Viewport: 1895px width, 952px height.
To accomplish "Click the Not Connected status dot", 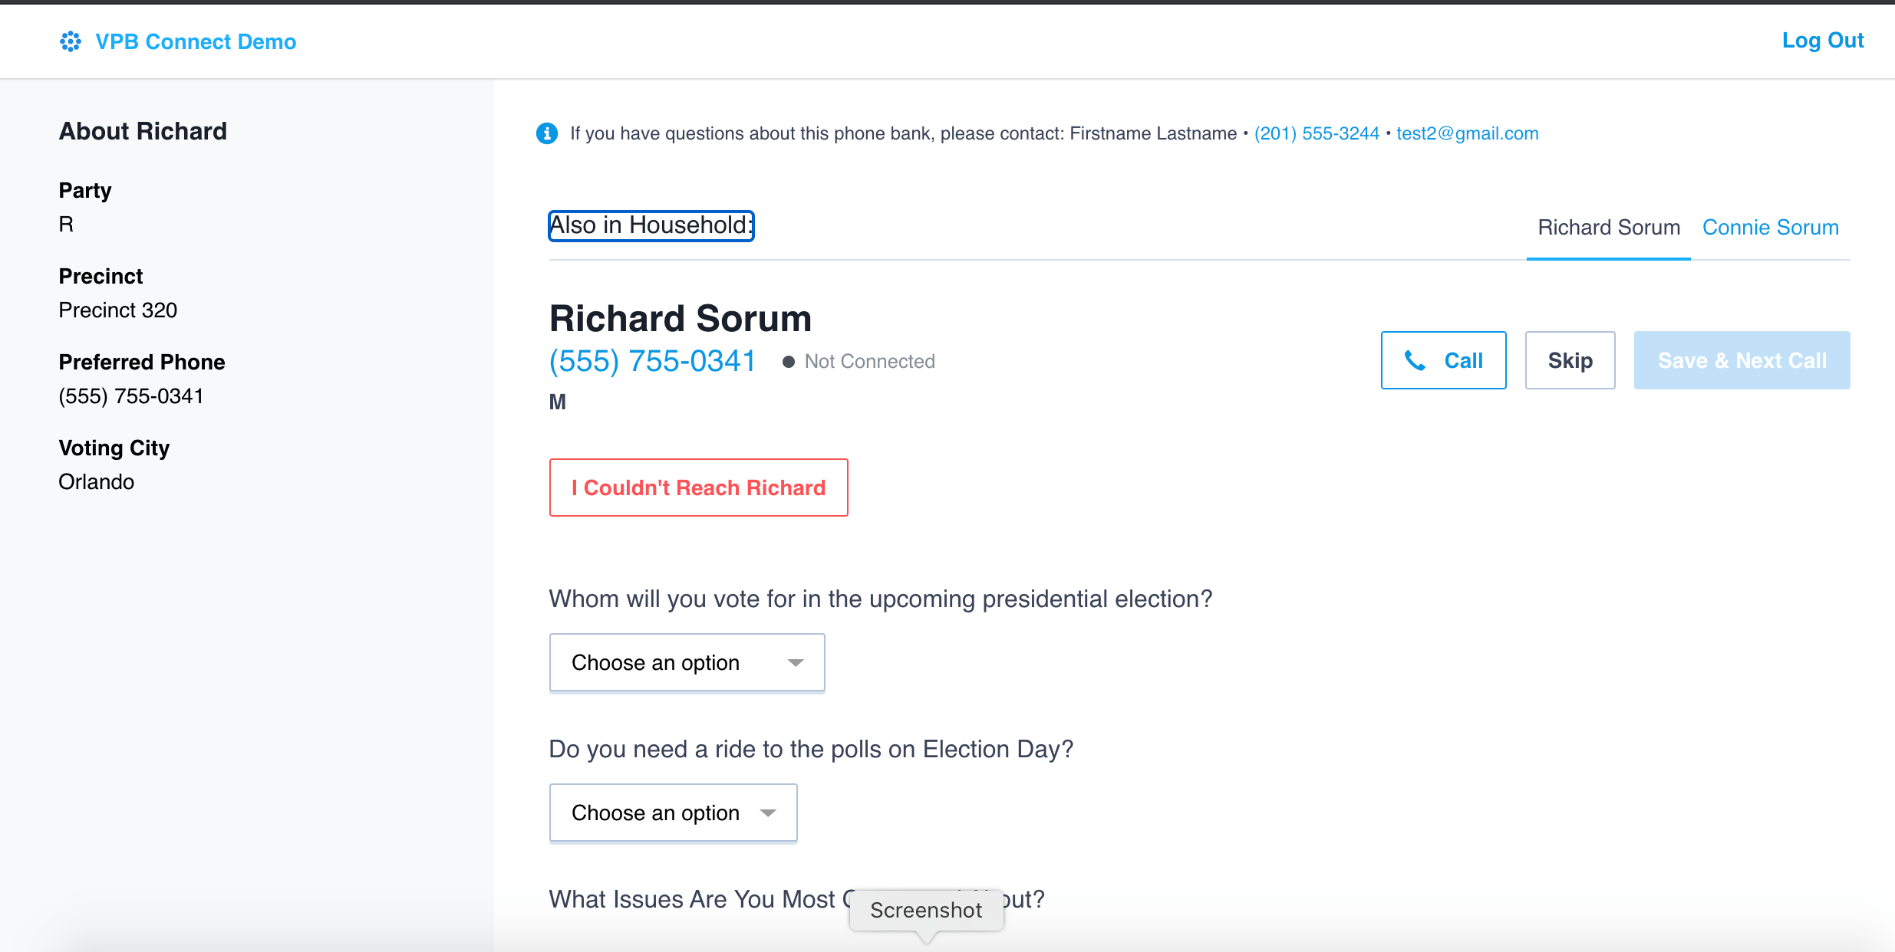I will coord(788,362).
